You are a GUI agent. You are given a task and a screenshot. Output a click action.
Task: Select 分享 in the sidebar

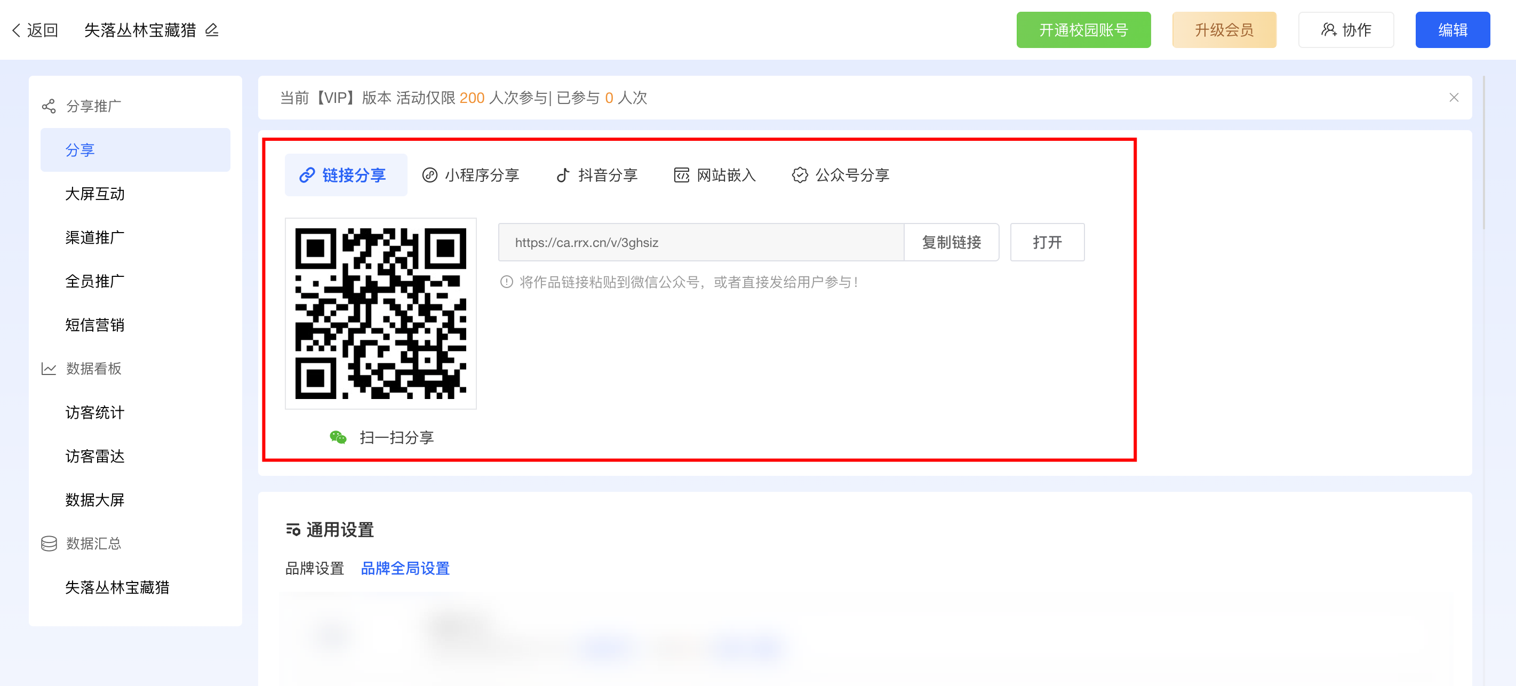[135, 150]
